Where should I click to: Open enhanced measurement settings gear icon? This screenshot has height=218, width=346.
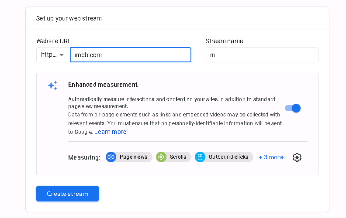click(297, 157)
